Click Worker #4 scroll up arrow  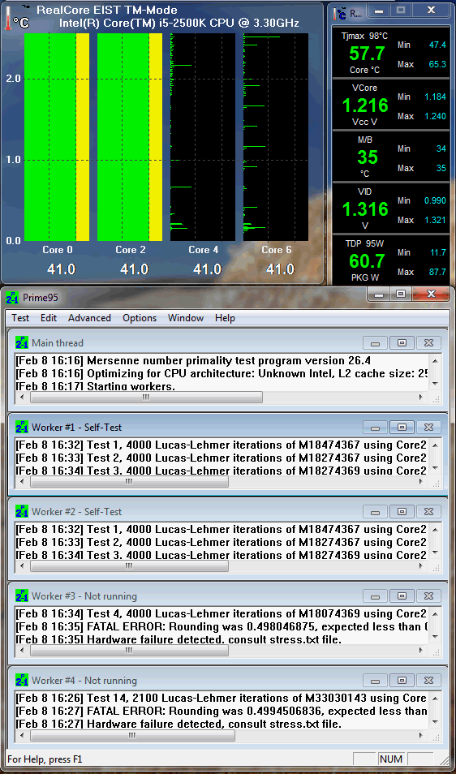(435, 698)
